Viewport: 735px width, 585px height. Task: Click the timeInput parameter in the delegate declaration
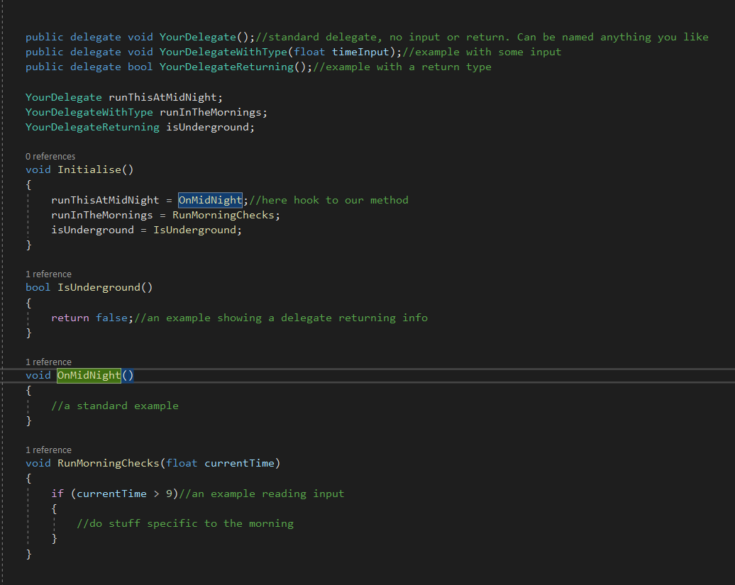[360, 52]
